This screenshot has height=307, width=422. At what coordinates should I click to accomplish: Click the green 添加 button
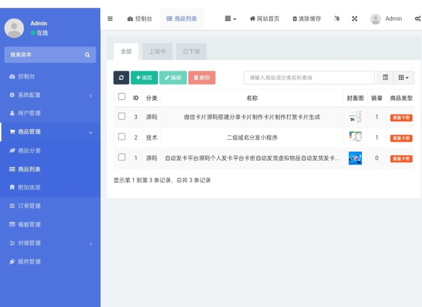(x=144, y=77)
